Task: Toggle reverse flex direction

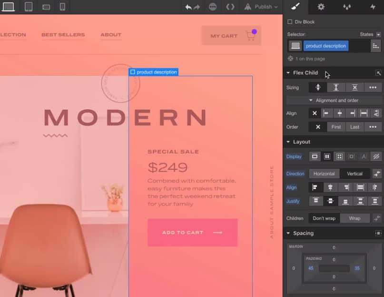Action: pos(377,174)
